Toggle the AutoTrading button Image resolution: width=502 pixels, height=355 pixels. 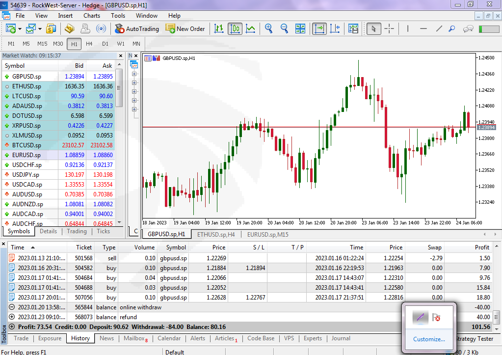click(137, 28)
